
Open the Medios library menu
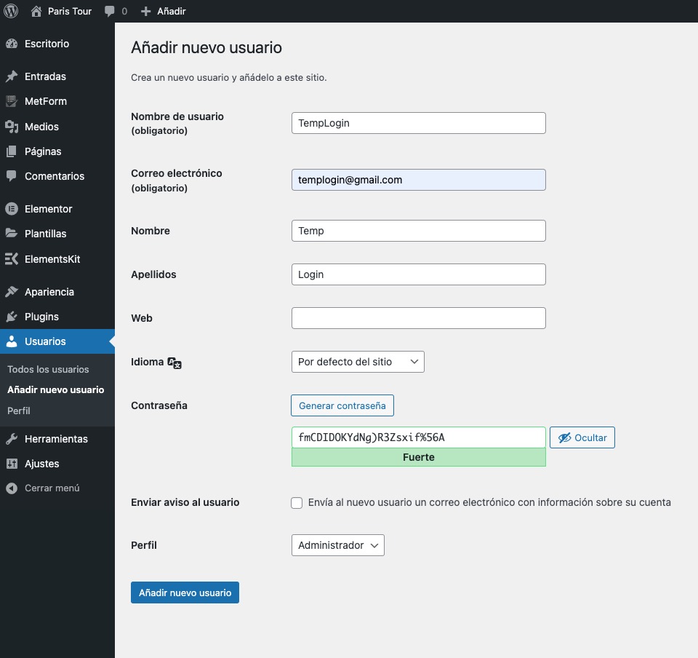click(41, 127)
